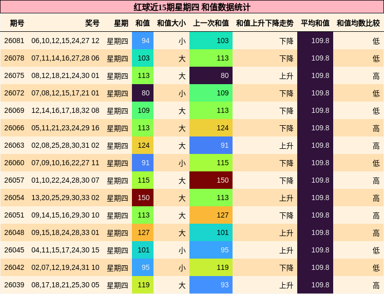The height and width of the screenshot is (294, 384).
Task: Click the orange 127 sum cell for 26048
Action: [143, 232]
